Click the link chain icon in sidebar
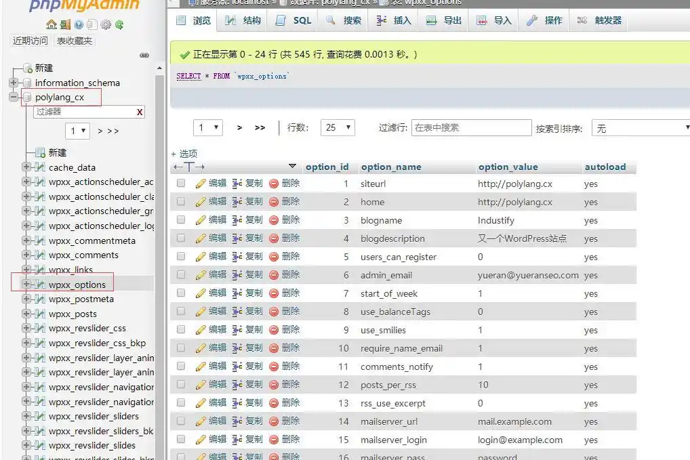690x460 pixels. coord(144,55)
